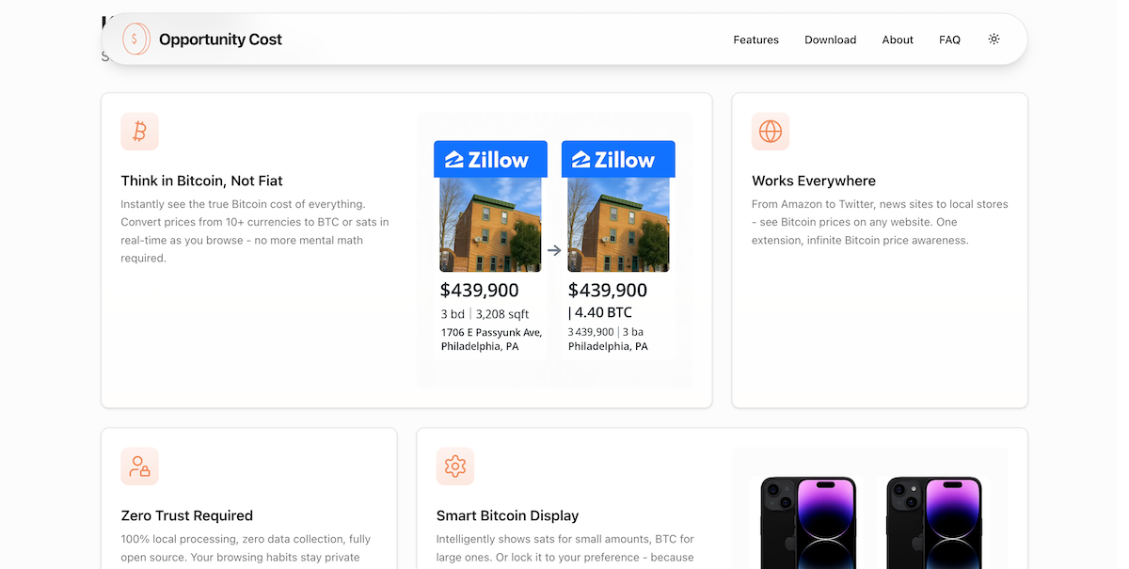Image resolution: width=1129 pixels, height=569 pixels.
Task: Select the 'Zero Trust Required' heading
Action: (x=187, y=515)
